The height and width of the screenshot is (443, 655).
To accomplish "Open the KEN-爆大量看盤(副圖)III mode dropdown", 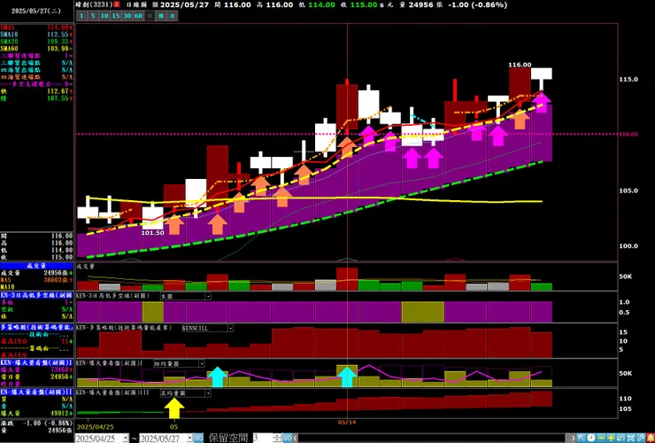I will pos(208,393).
